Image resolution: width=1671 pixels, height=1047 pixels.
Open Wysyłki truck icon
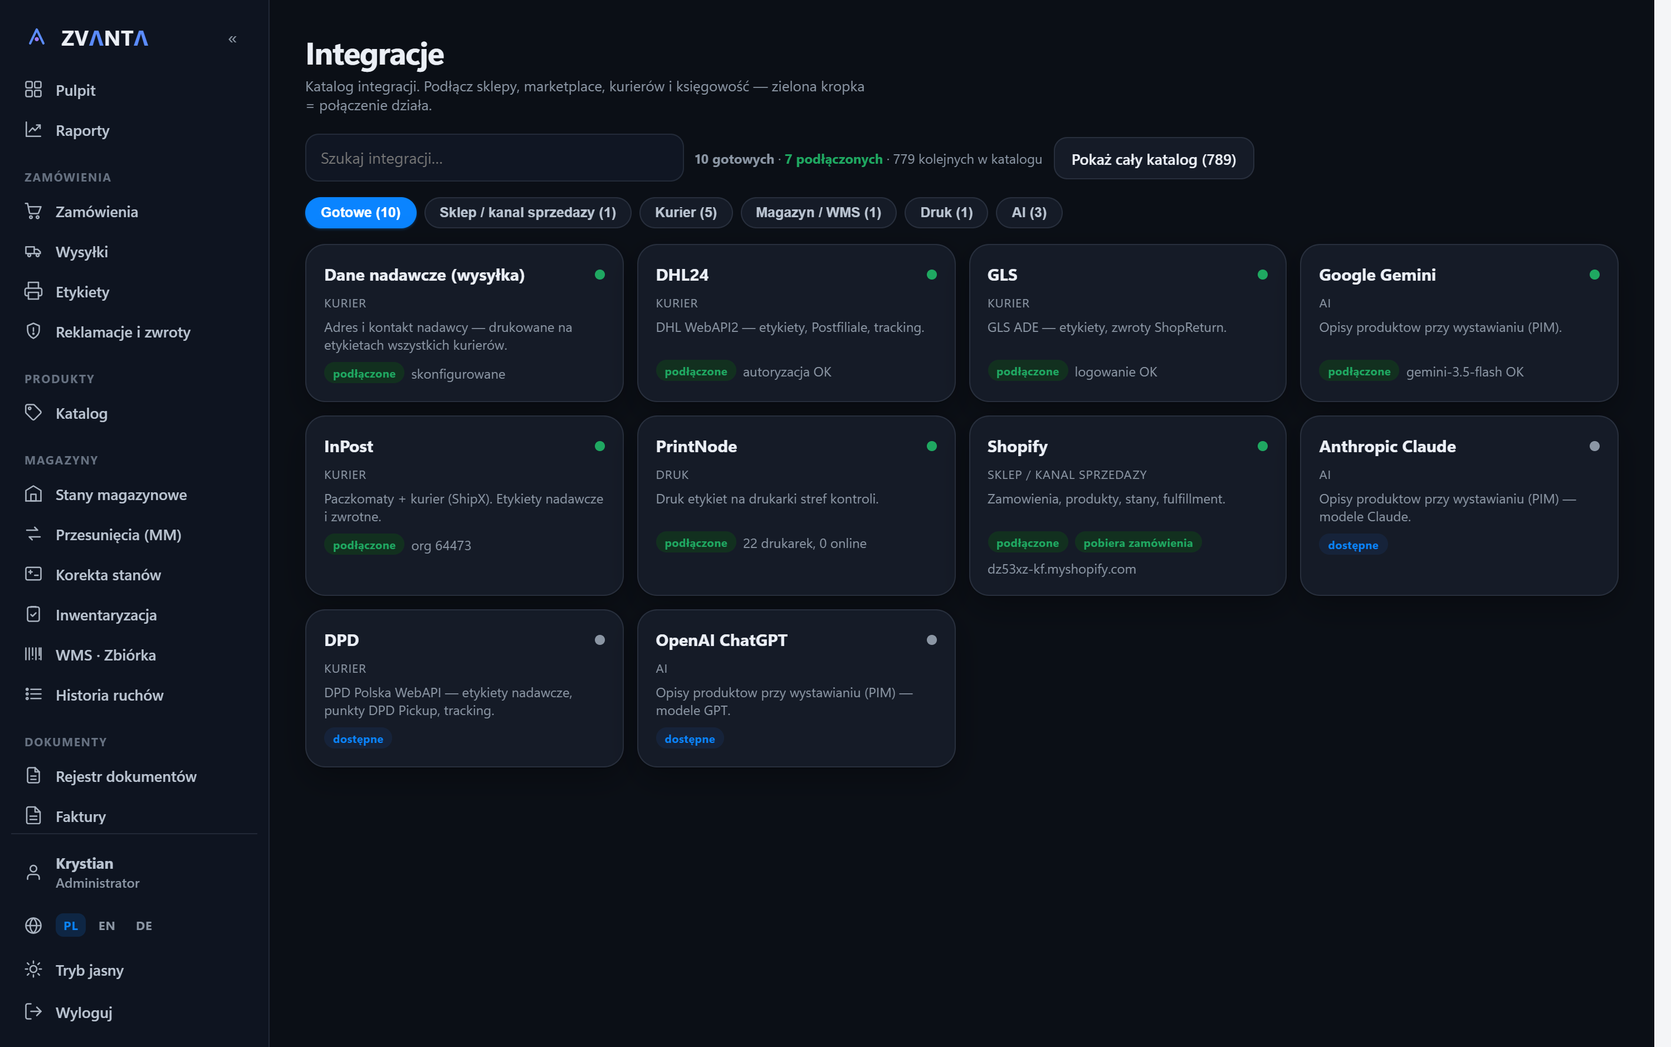click(x=33, y=251)
